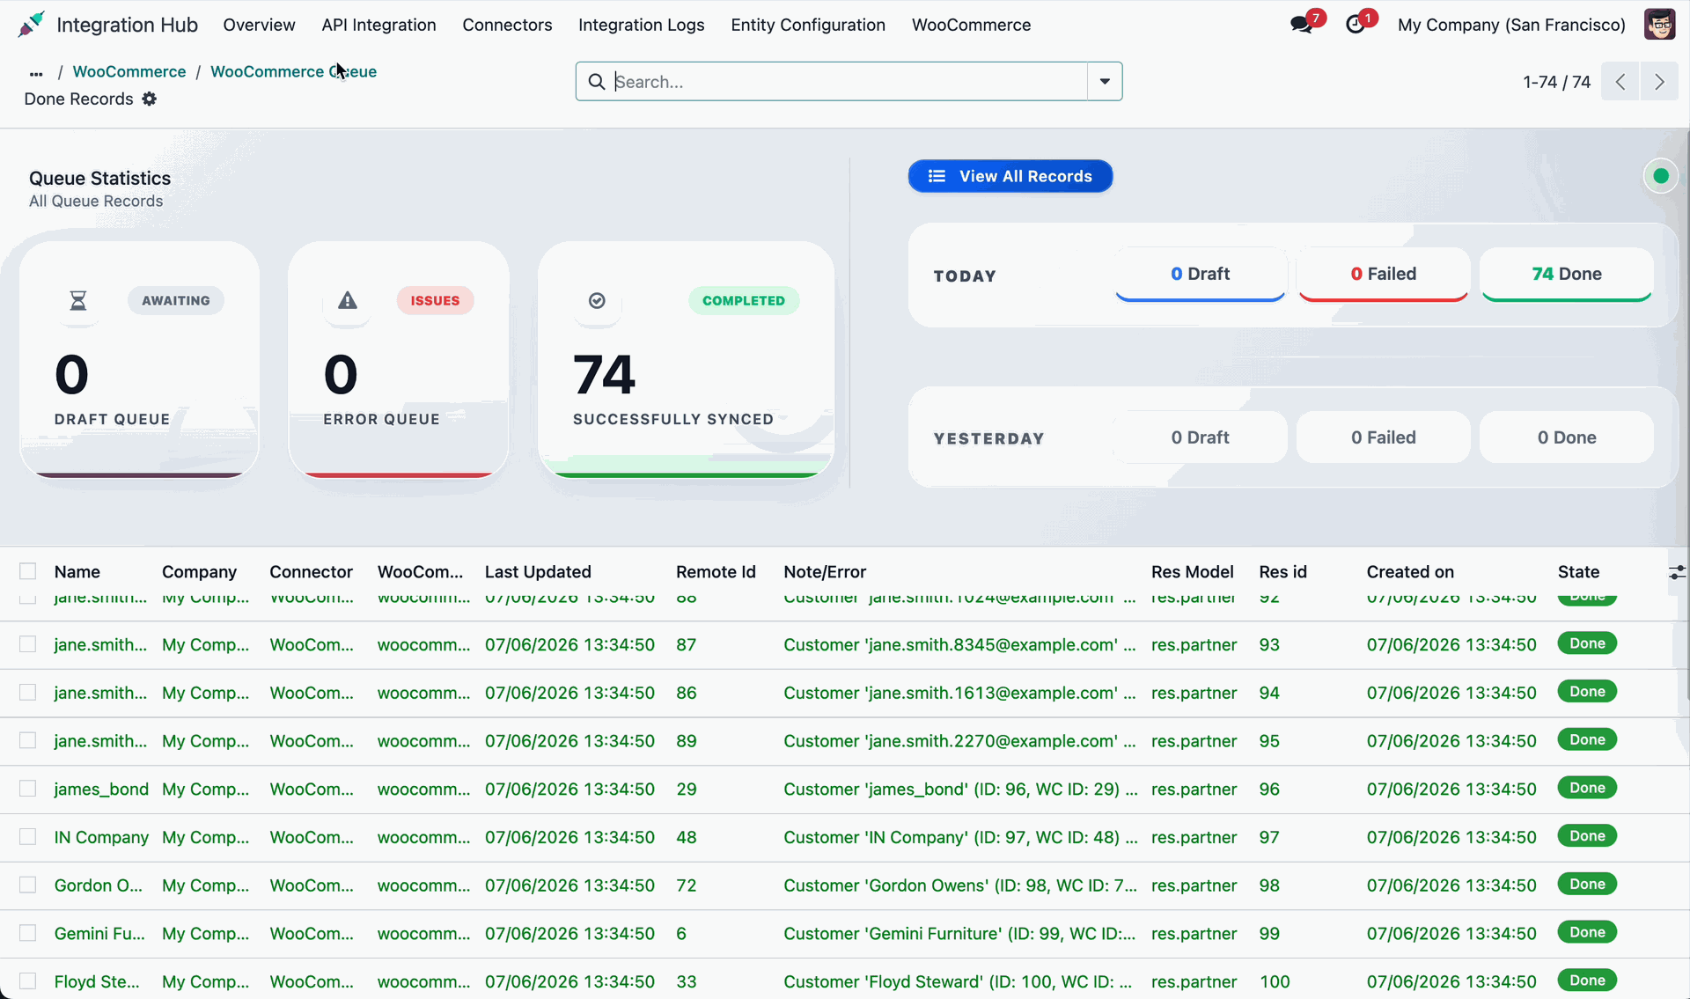Check the james_bond row checkbox

[28, 789]
